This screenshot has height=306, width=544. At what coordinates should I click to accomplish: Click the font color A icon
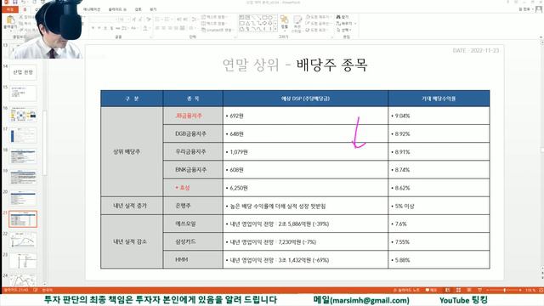[145, 28]
